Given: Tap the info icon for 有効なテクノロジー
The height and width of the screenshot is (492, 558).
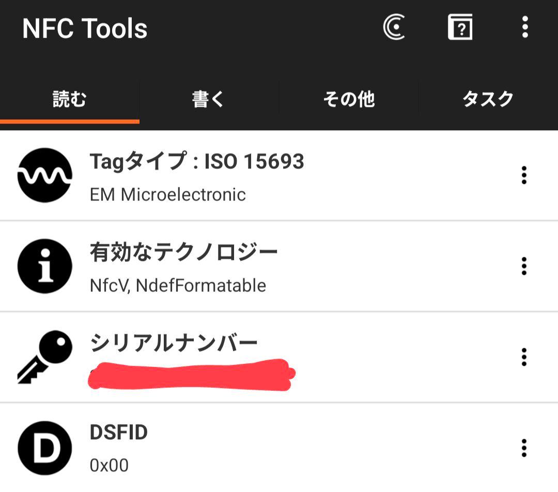Looking at the screenshot, I should point(44,266).
